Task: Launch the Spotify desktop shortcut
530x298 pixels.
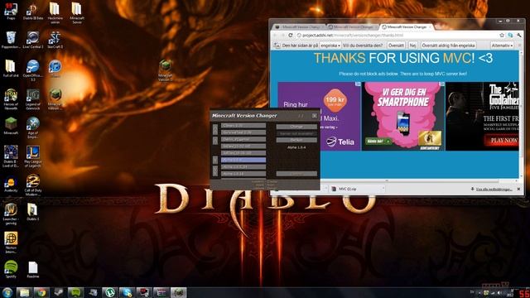Action: (11, 269)
